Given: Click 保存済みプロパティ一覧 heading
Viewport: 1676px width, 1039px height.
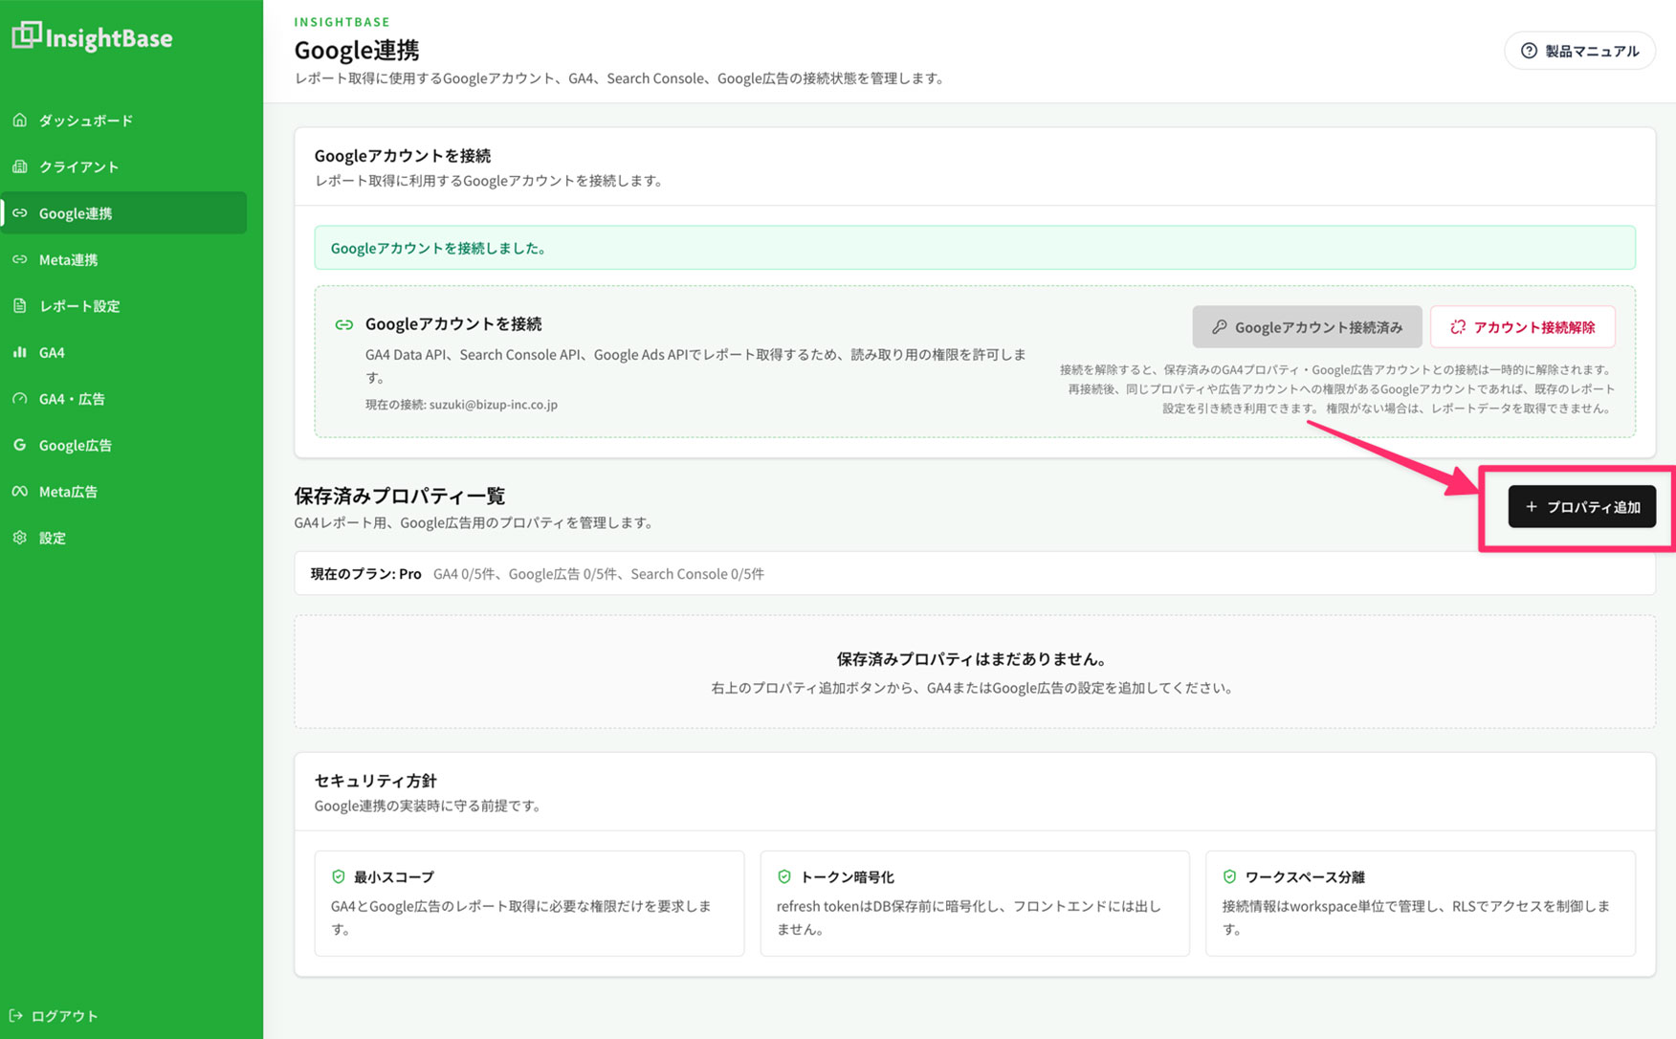Looking at the screenshot, I should 400,496.
